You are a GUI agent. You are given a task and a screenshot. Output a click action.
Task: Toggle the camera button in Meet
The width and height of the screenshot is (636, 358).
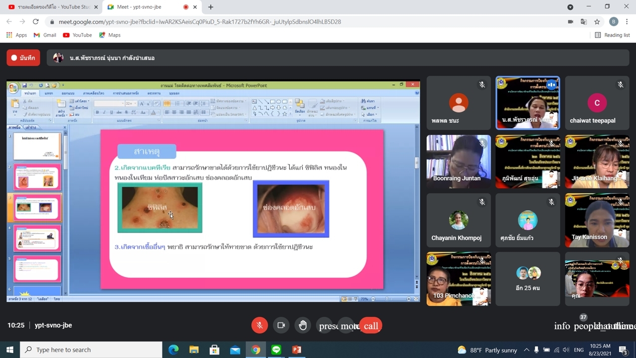pos(281,325)
